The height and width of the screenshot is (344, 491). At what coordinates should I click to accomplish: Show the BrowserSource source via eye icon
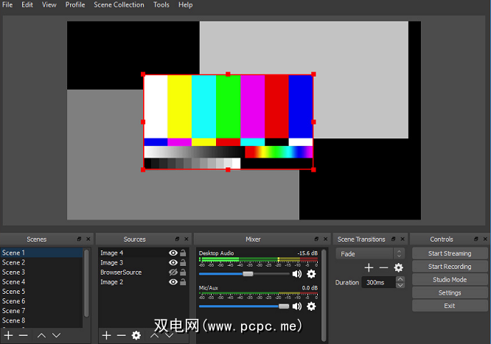(173, 273)
